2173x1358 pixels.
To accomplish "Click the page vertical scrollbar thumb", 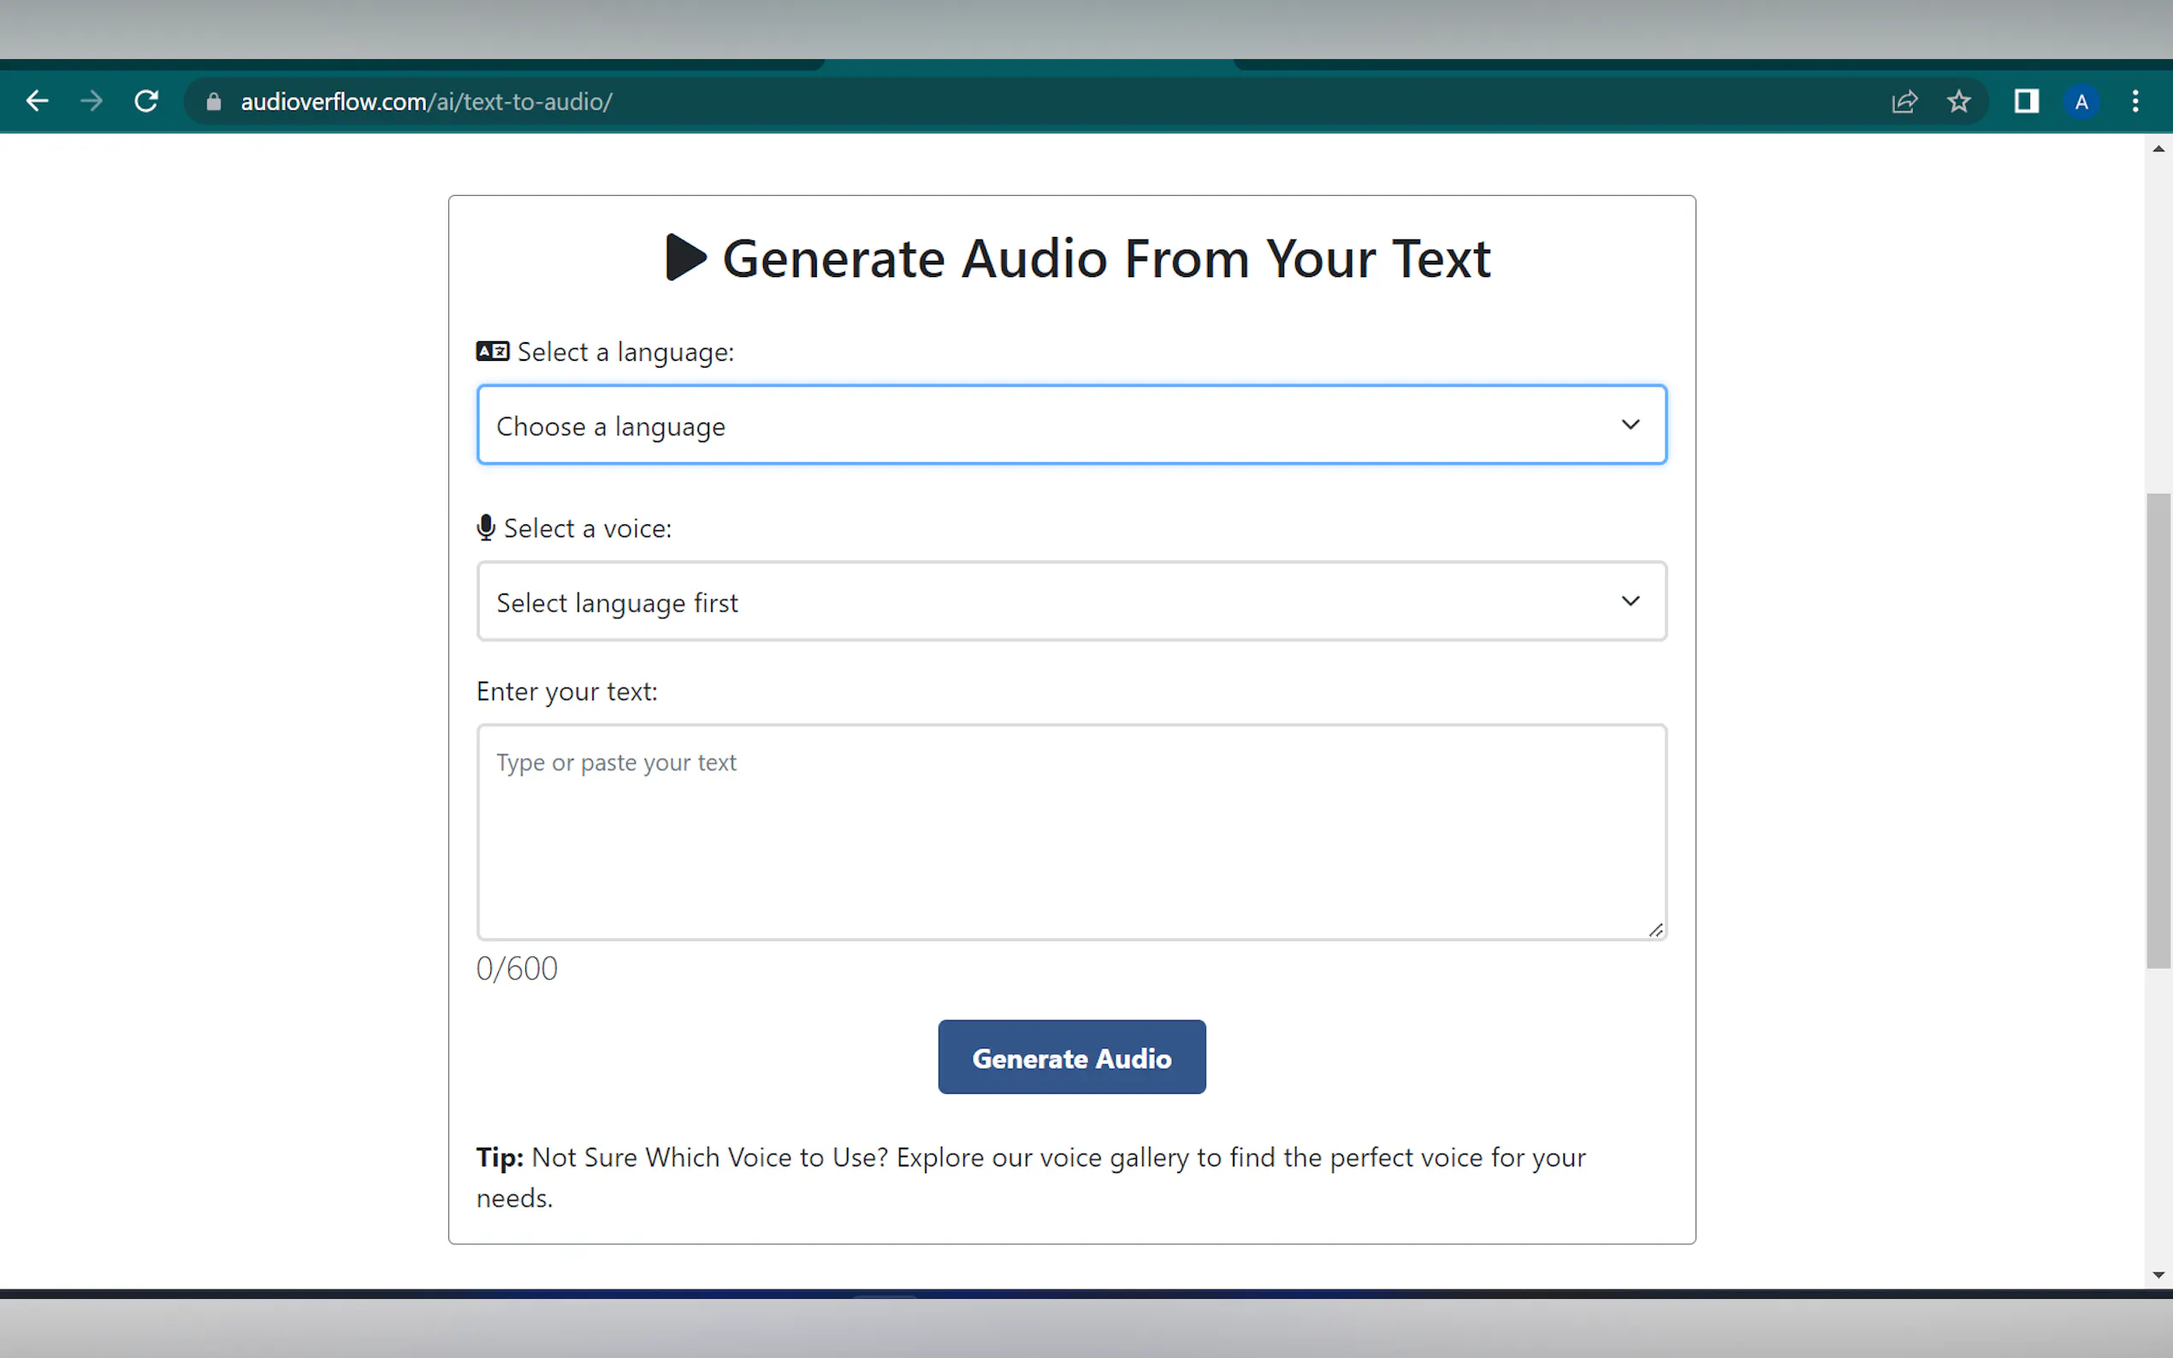I will coord(2158,731).
